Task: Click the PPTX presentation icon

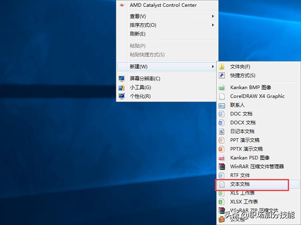Action: click(221, 149)
